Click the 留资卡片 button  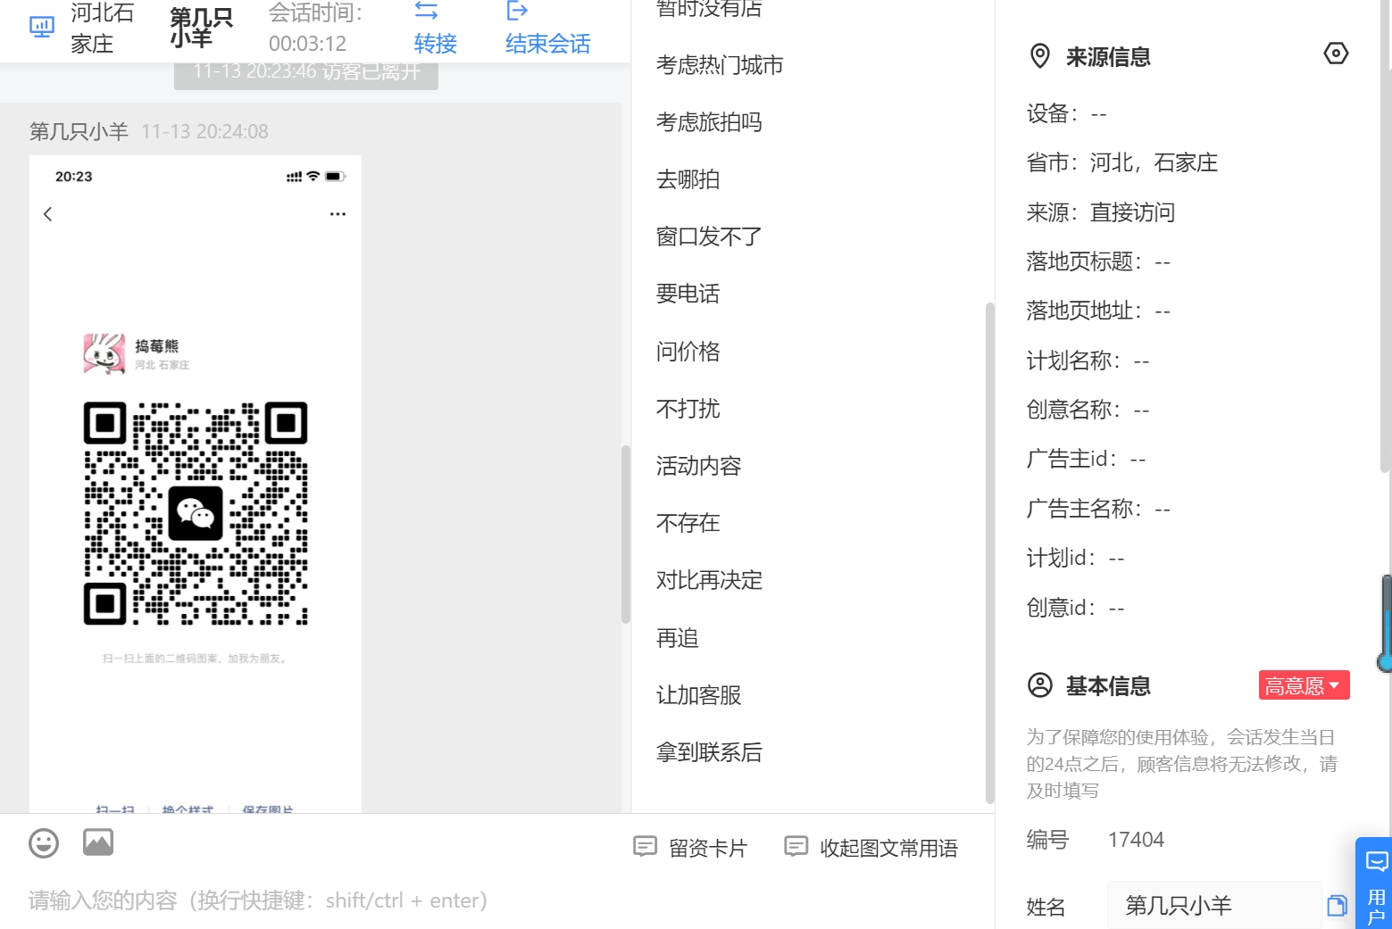click(x=690, y=848)
